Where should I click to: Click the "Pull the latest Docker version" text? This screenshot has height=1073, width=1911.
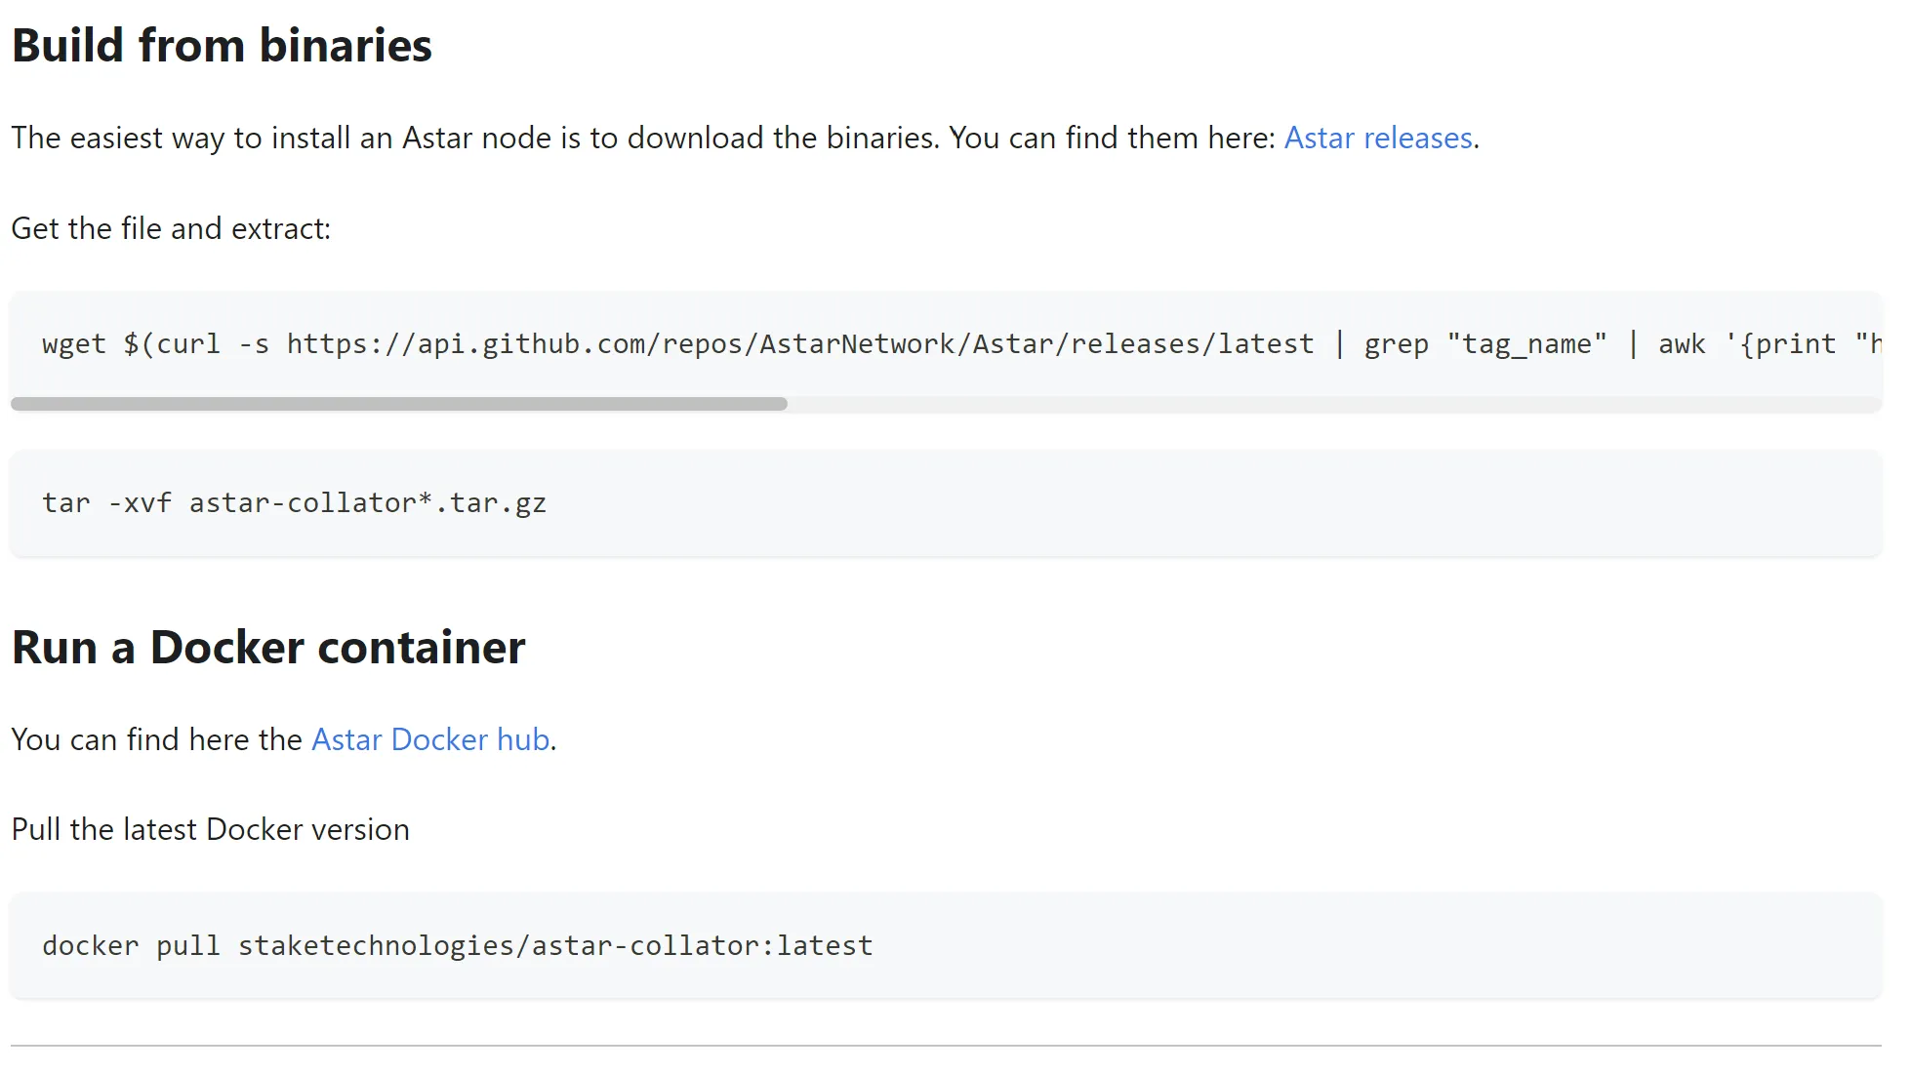click(x=210, y=830)
